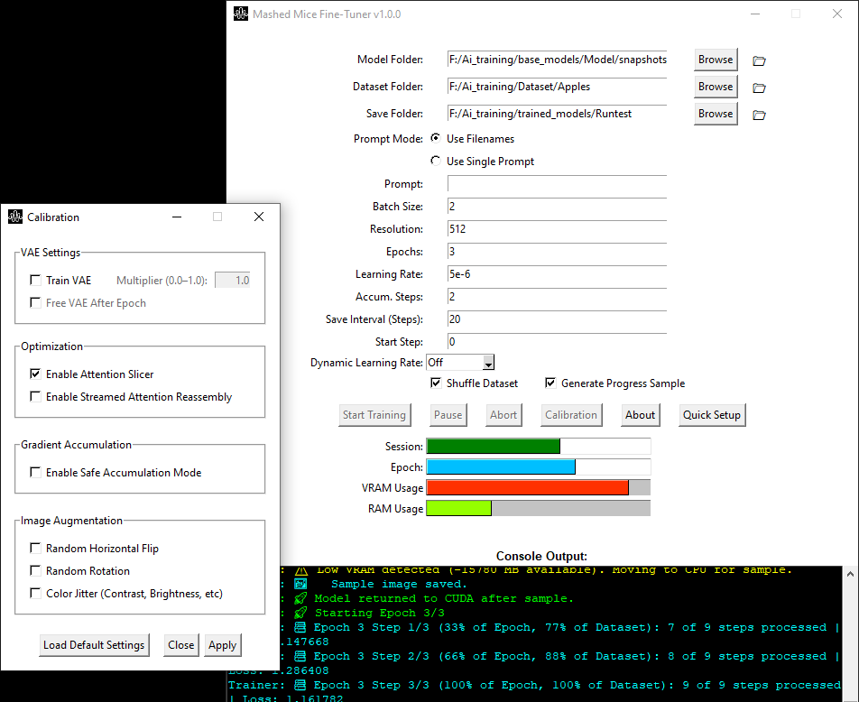Open Calibration from the main window
Viewport: 859px width, 702px height.
point(571,415)
